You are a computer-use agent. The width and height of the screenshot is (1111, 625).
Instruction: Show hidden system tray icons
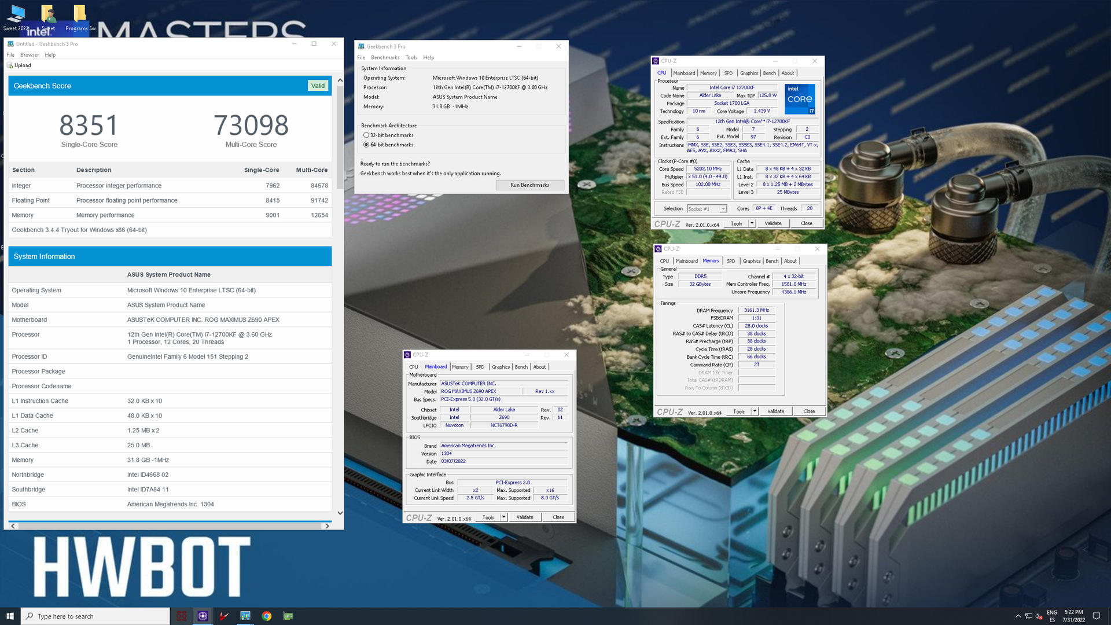point(1018,616)
